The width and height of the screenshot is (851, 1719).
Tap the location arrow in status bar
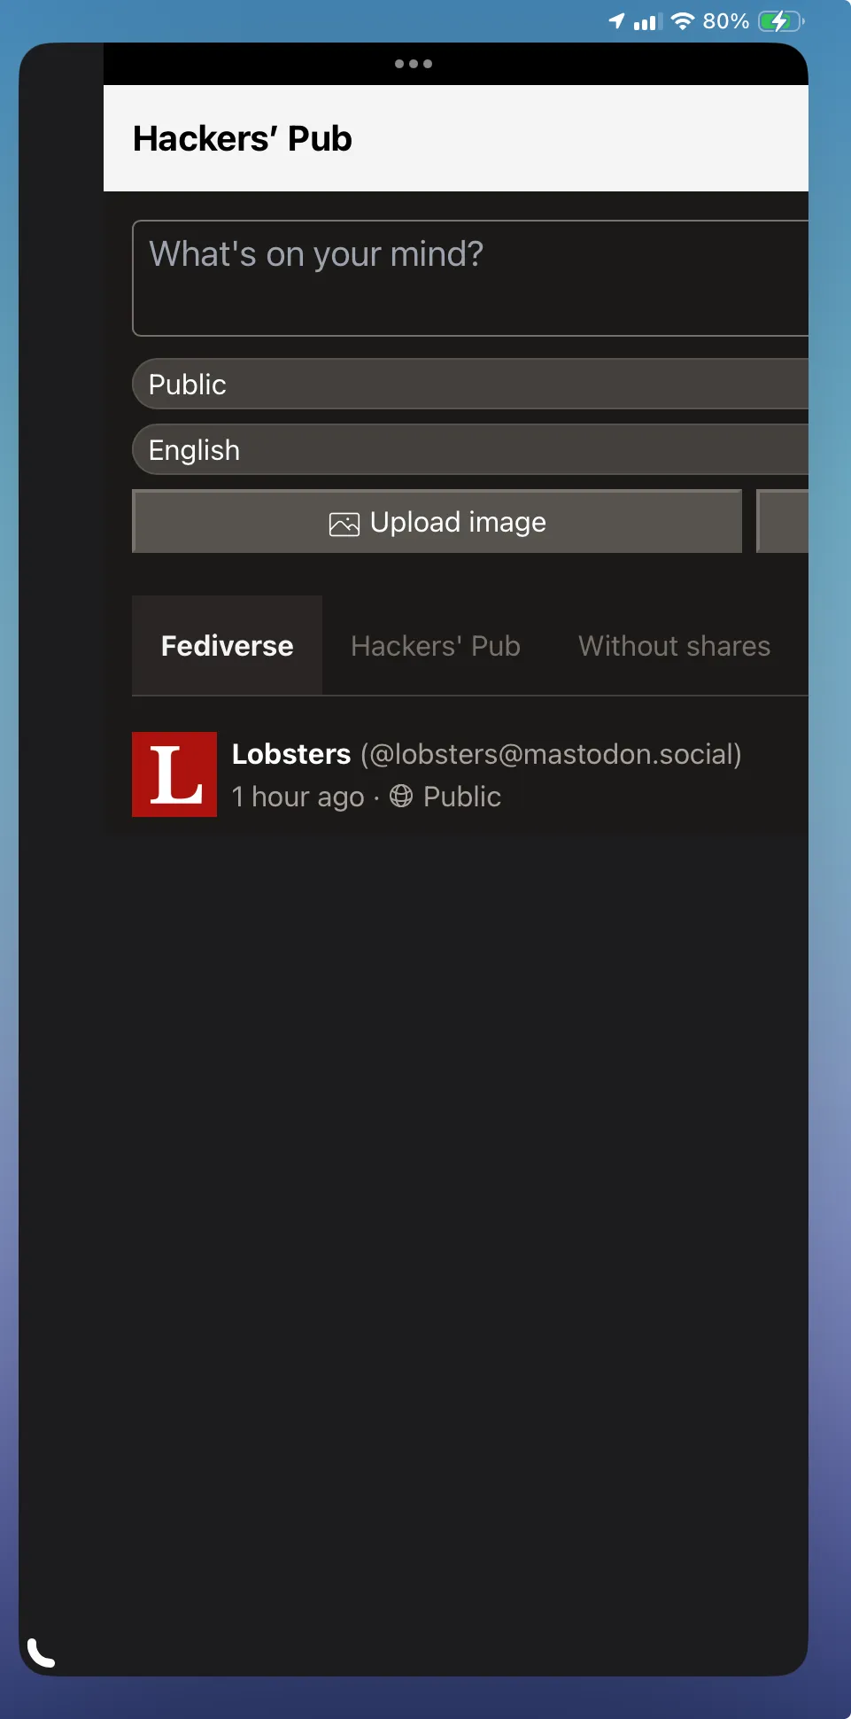tap(616, 20)
